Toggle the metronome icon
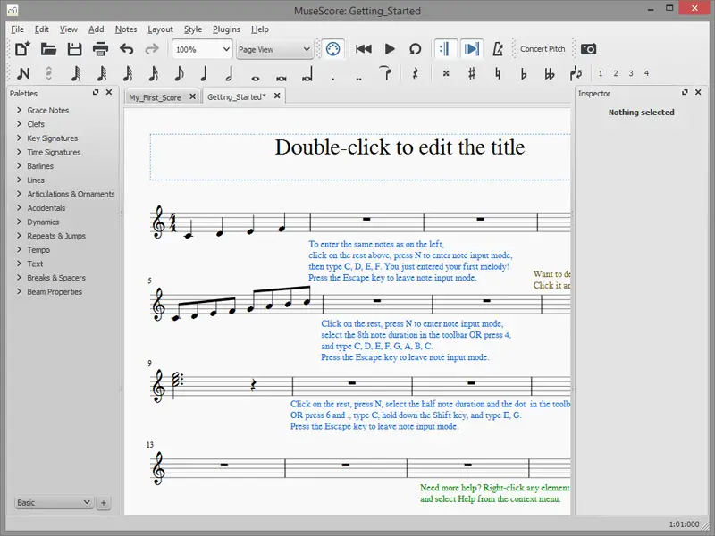 tap(498, 49)
